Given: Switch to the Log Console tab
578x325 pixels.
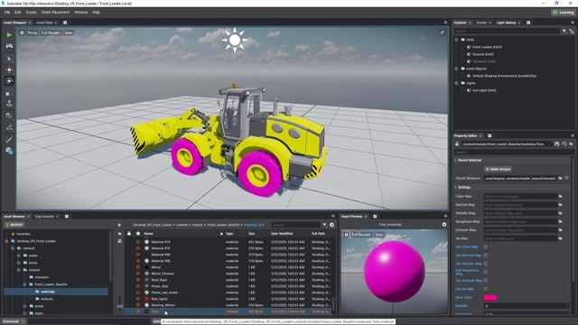Looking at the screenshot, I should click(x=44, y=217).
